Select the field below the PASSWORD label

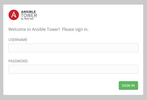click(x=73, y=69)
